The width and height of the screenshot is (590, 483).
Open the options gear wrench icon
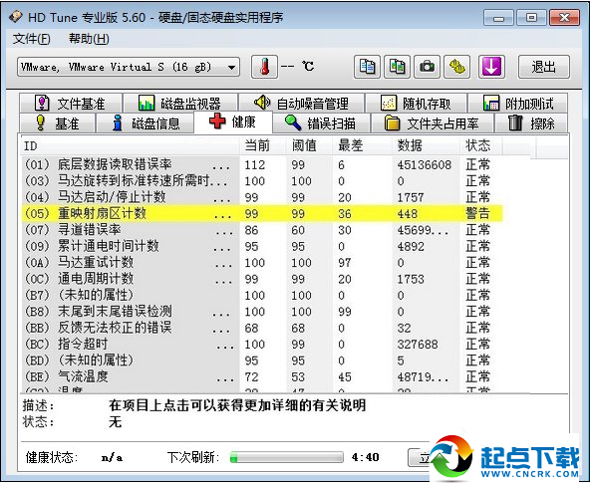tap(457, 67)
